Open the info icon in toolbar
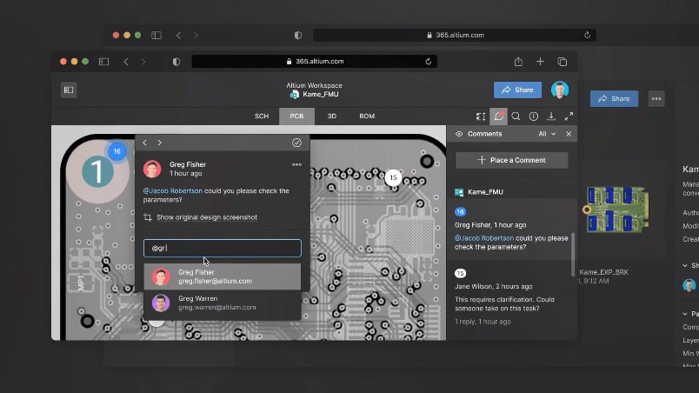 (x=533, y=117)
